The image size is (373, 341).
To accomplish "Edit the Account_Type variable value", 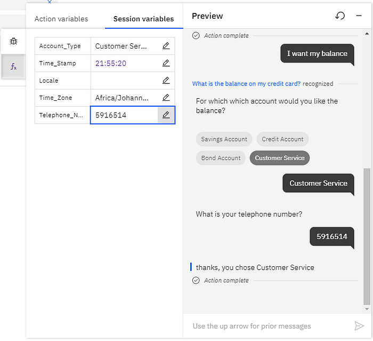I will click(x=166, y=46).
